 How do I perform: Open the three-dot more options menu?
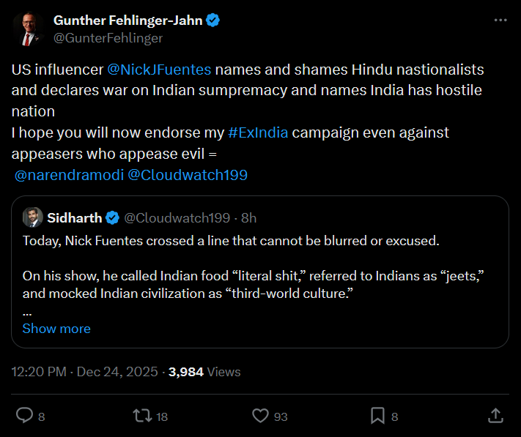pyautogui.click(x=500, y=20)
